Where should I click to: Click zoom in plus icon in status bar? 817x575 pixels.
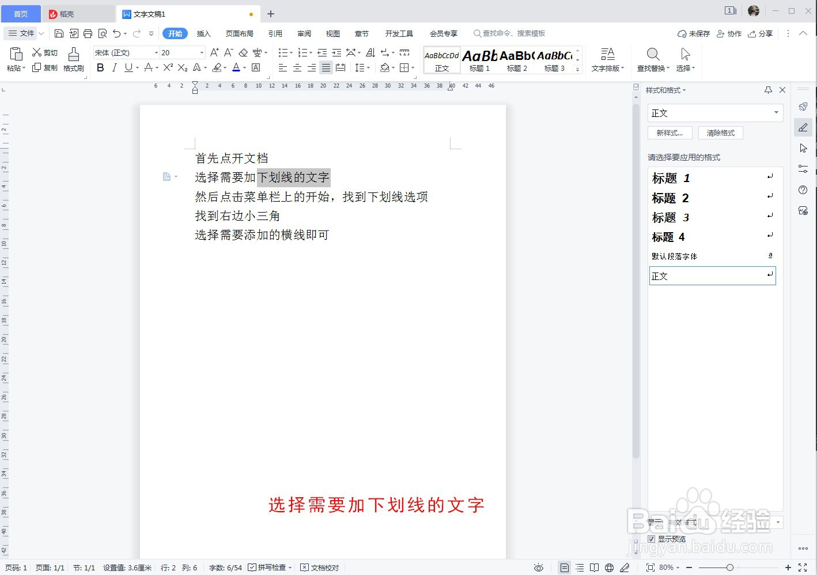[788, 568]
